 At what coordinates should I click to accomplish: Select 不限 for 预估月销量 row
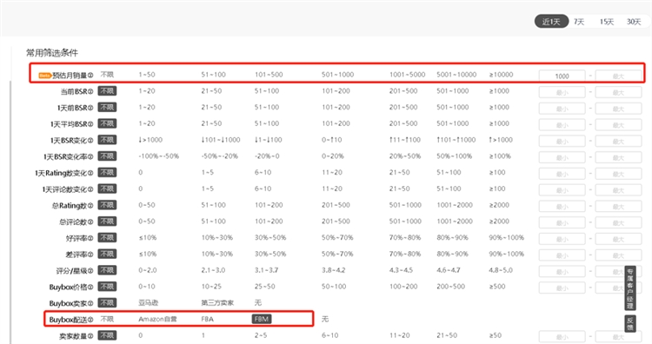coord(107,75)
